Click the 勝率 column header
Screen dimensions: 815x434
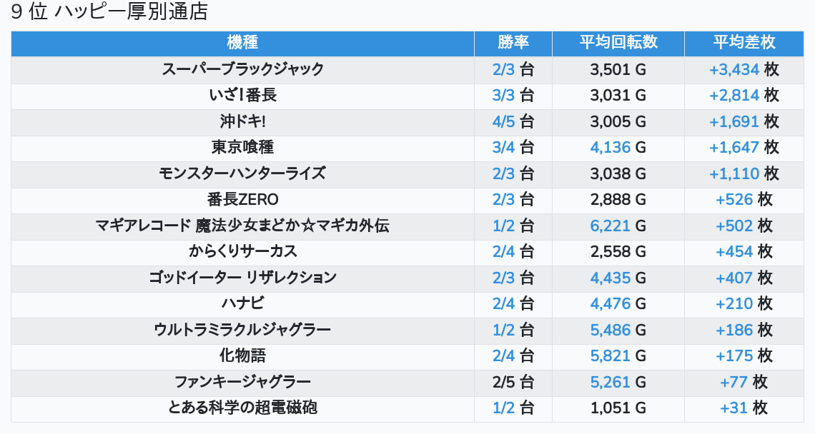[x=513, y=43]
